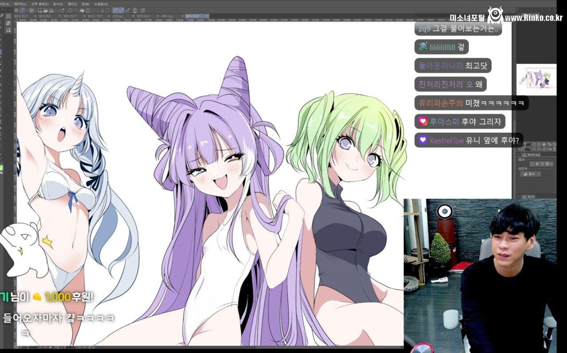Click the help question mark toolbar icon
The image size is (567, 353).
[x=144, y=10]
